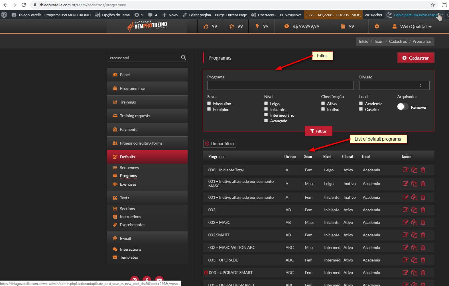Open the Instagram social icon
Viewport: 449px width, 286px height.
point(135,280)
